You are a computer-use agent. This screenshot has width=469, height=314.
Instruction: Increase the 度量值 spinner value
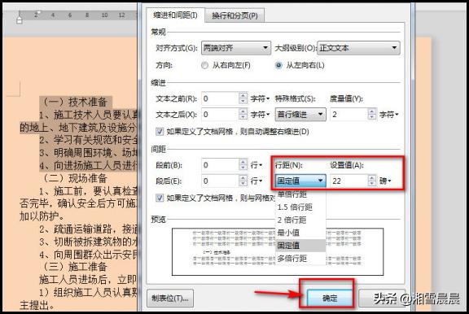coord(371,111)
